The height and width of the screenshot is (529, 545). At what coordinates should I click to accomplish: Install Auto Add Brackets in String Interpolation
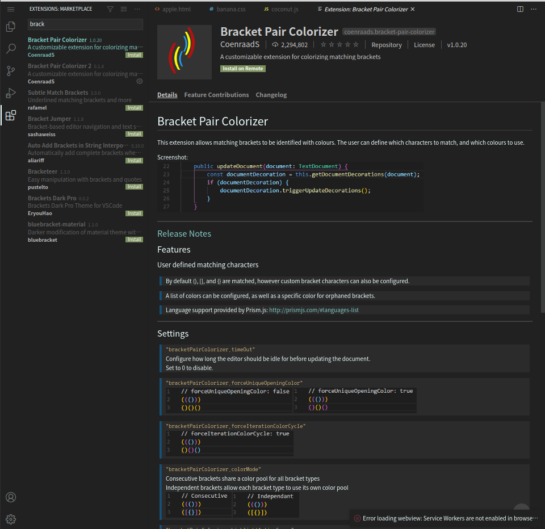[134, 161]
